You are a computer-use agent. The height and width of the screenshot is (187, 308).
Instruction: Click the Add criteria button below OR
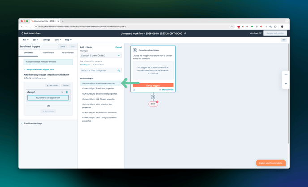pos(48,111)
